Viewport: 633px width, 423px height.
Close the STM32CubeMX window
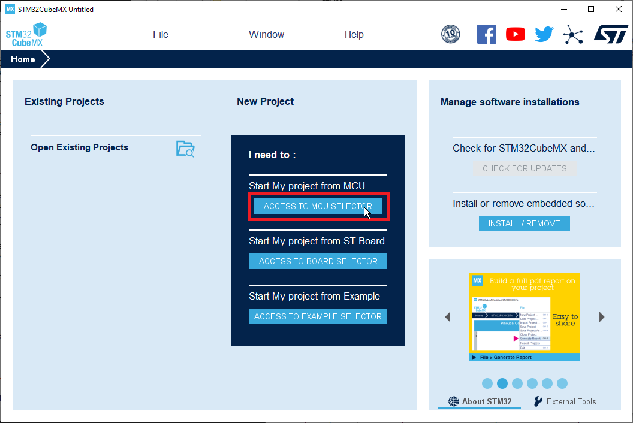point(619,9)
